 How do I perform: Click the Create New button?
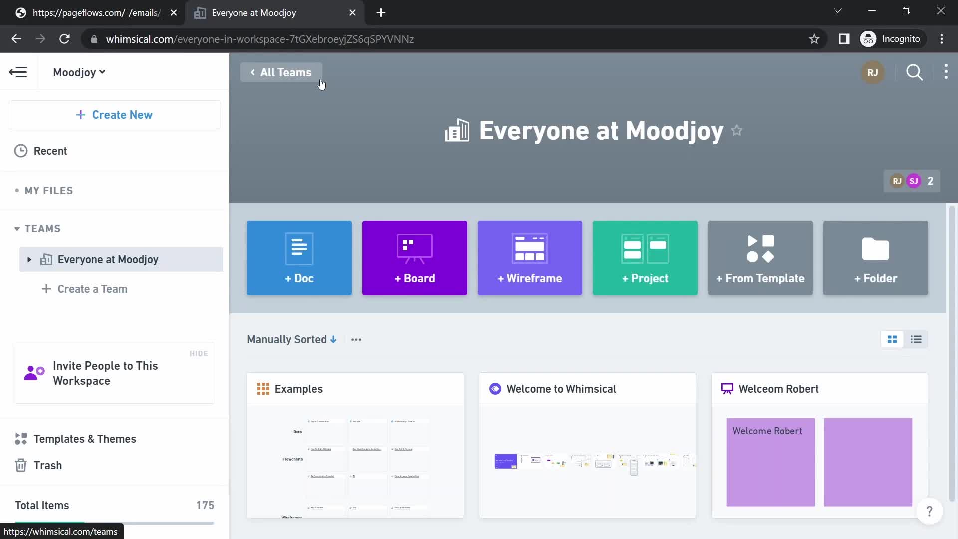[114, 115]
